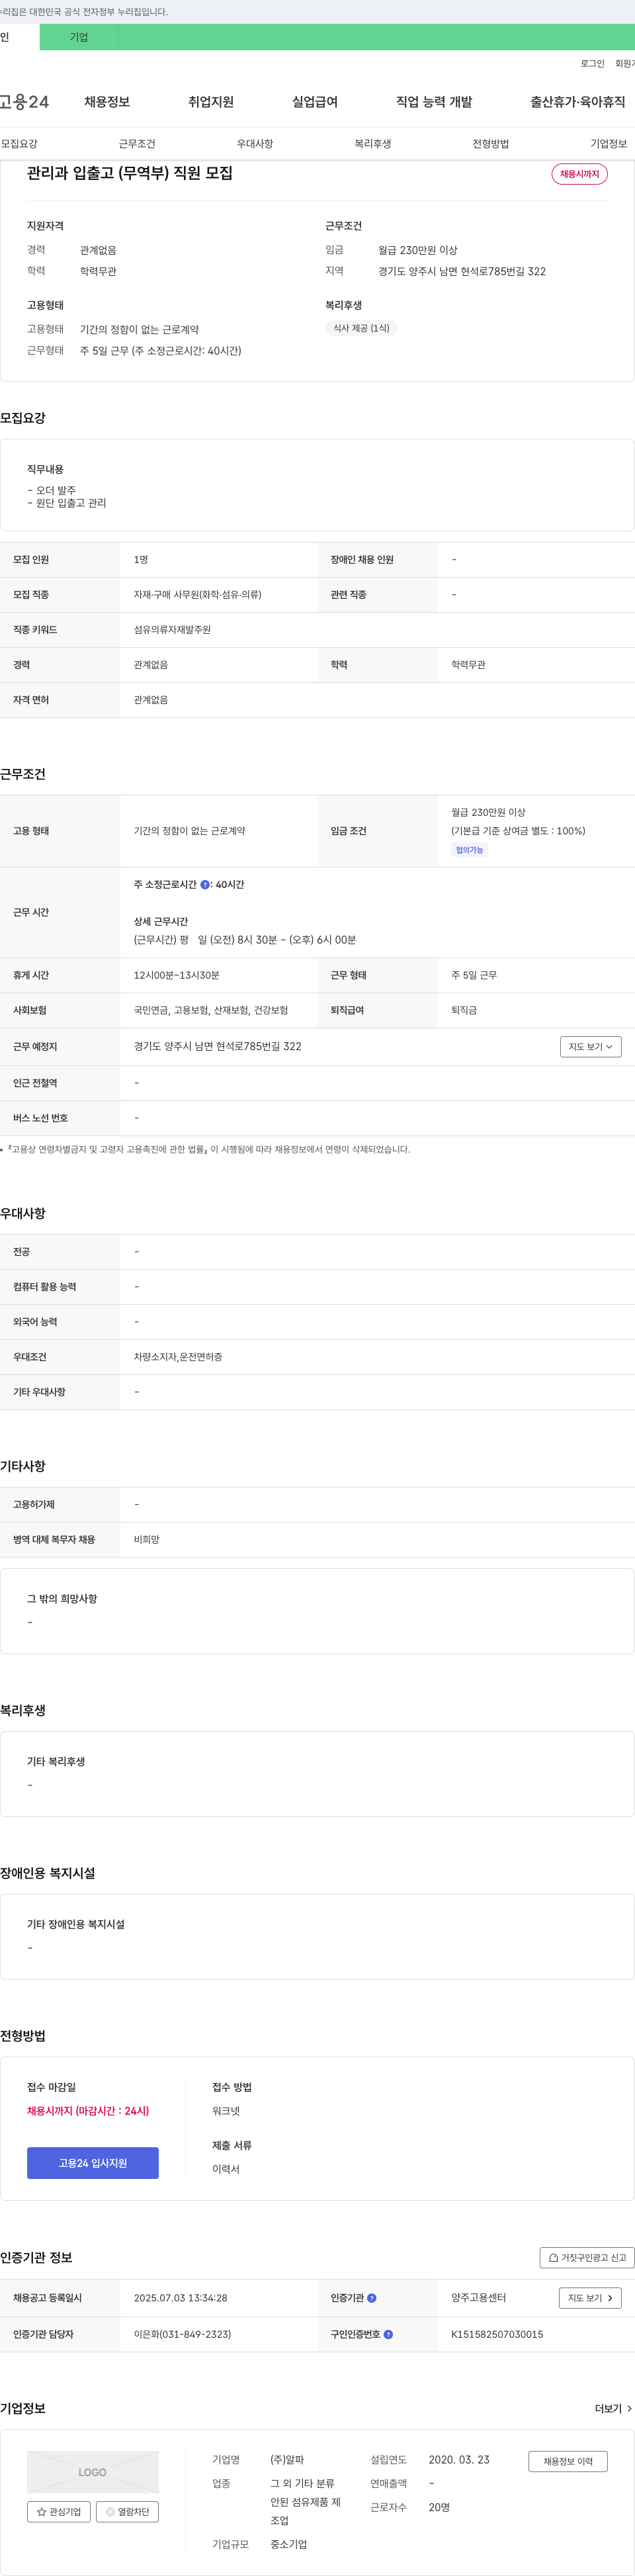Click the 로그인 link
This screenshot has width=635, height=2576.
coord(592,64)
